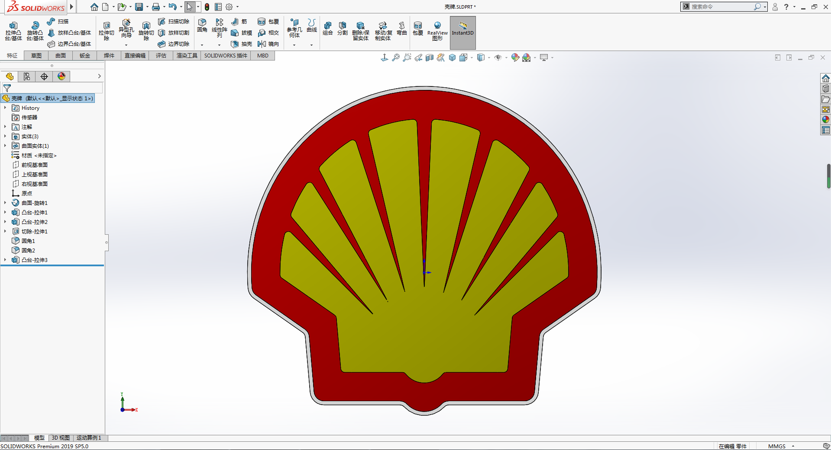Open the 运动算例 1 motion study tab
Viewport: 831px width, 450px height.
coord(89,438)
